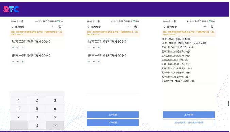This screenshot has width=230, height=132.
Task: Tap the back chevron in the left phone
Action: [12, 27]
